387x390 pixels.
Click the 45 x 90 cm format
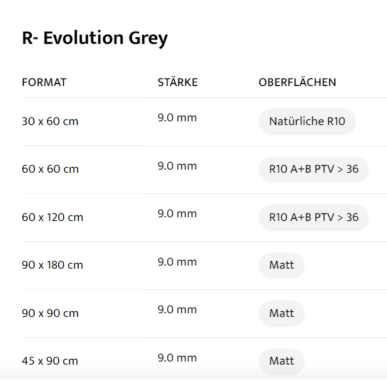50,361
